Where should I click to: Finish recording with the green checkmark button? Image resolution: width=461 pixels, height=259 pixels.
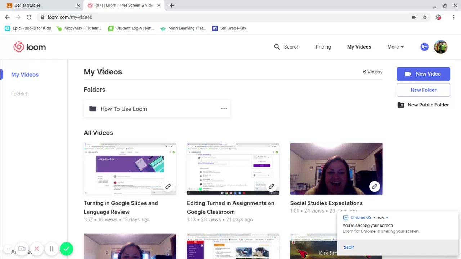[x=66, y=249]
